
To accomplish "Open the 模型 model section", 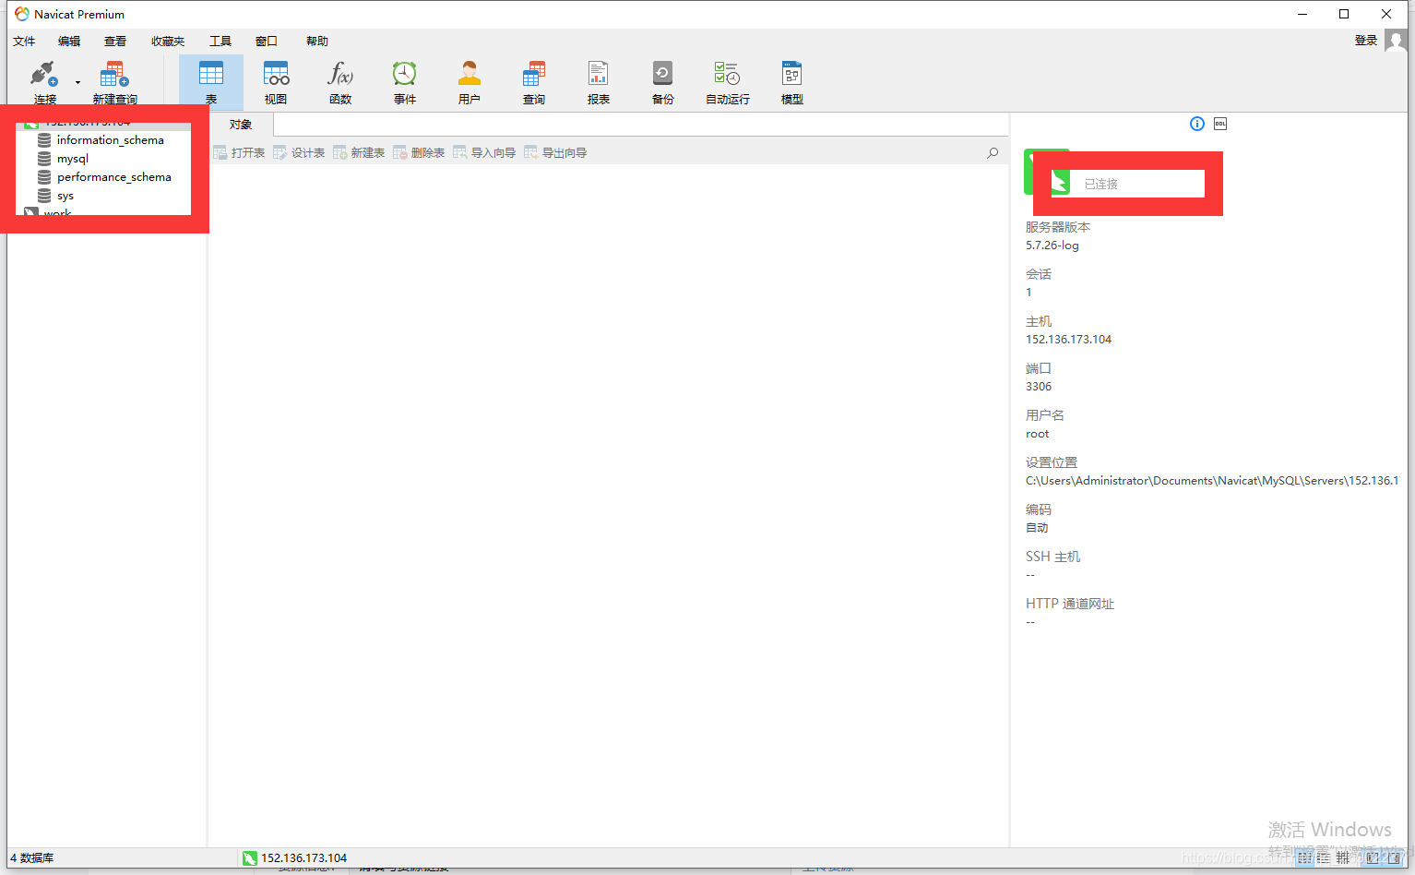I will click(x=792, y=82).
